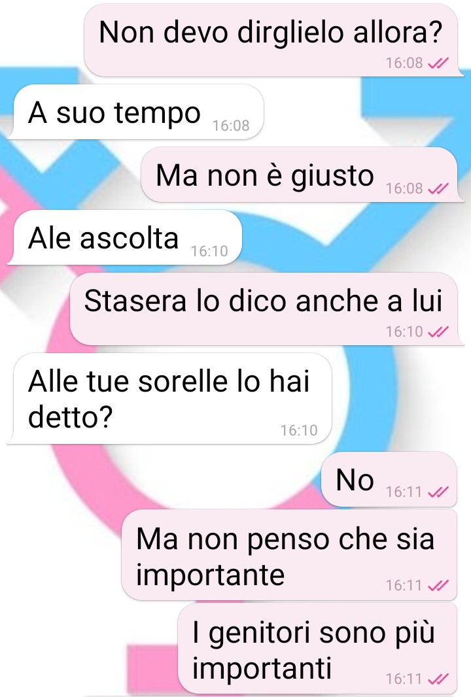Tap the checkmarks on "Ma non penso che sia importante"

pyautogui.click(x=438, y=586)
